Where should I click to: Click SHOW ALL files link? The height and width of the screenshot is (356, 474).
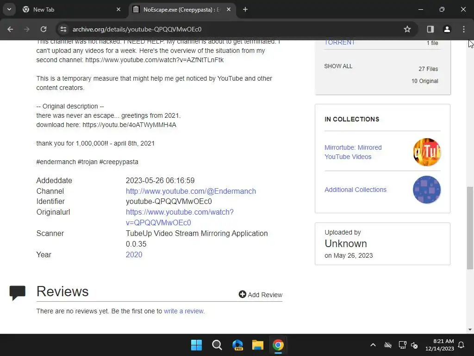(x=338, y=66)
